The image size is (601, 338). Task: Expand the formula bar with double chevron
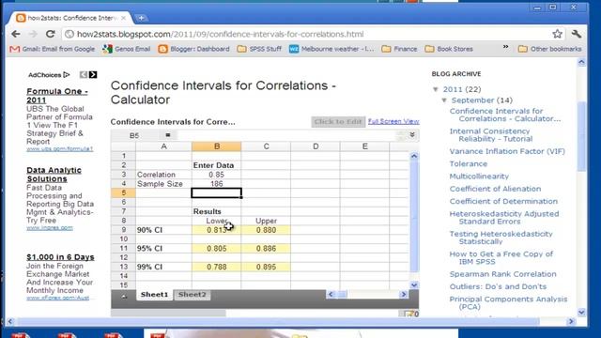[412, 135]
